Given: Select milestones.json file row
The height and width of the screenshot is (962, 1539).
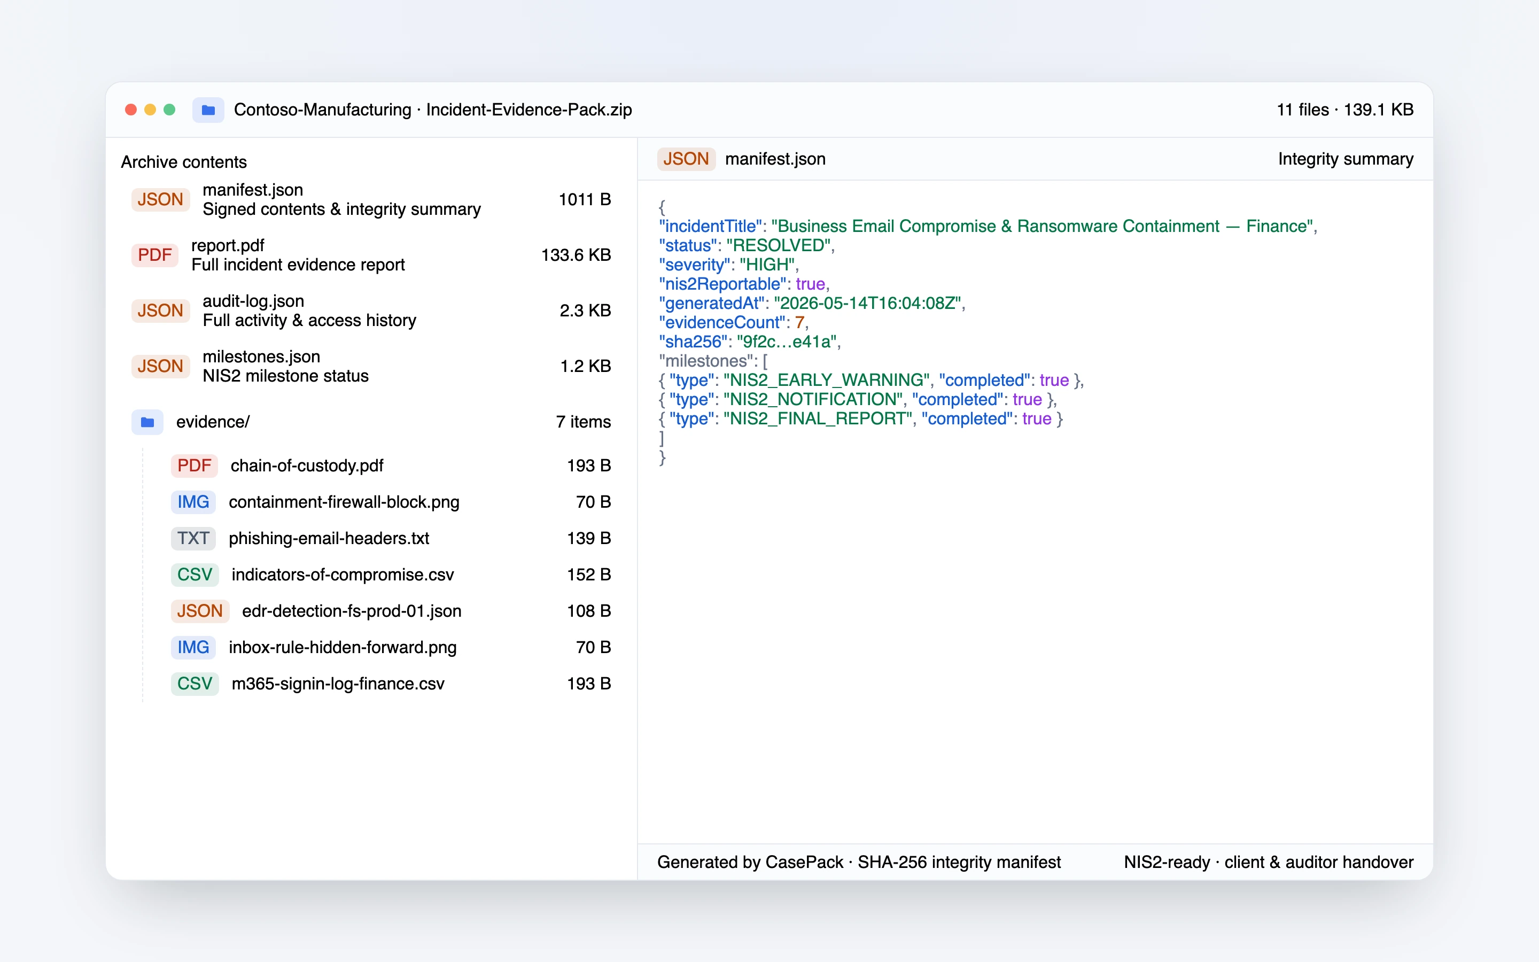Looking at the screenshot, I should pyautogui.click(x=371, y=367).
